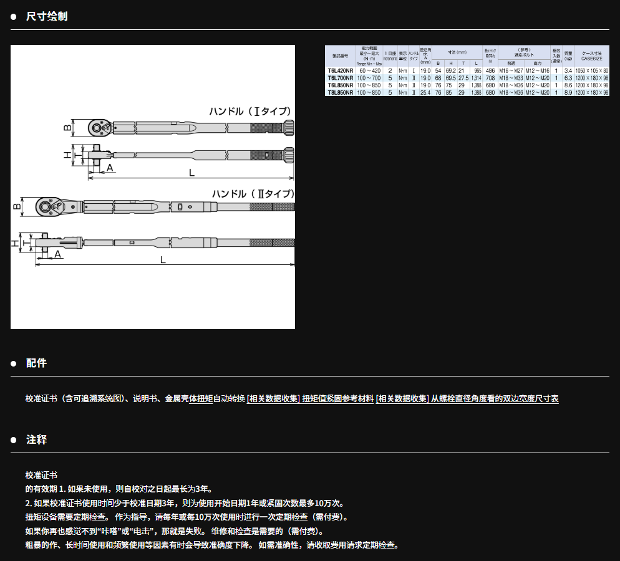Click the 尺寸绘制 section heading

pyautogui.click(x=47, y=17)
